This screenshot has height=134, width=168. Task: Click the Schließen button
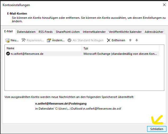pos(157,129)
